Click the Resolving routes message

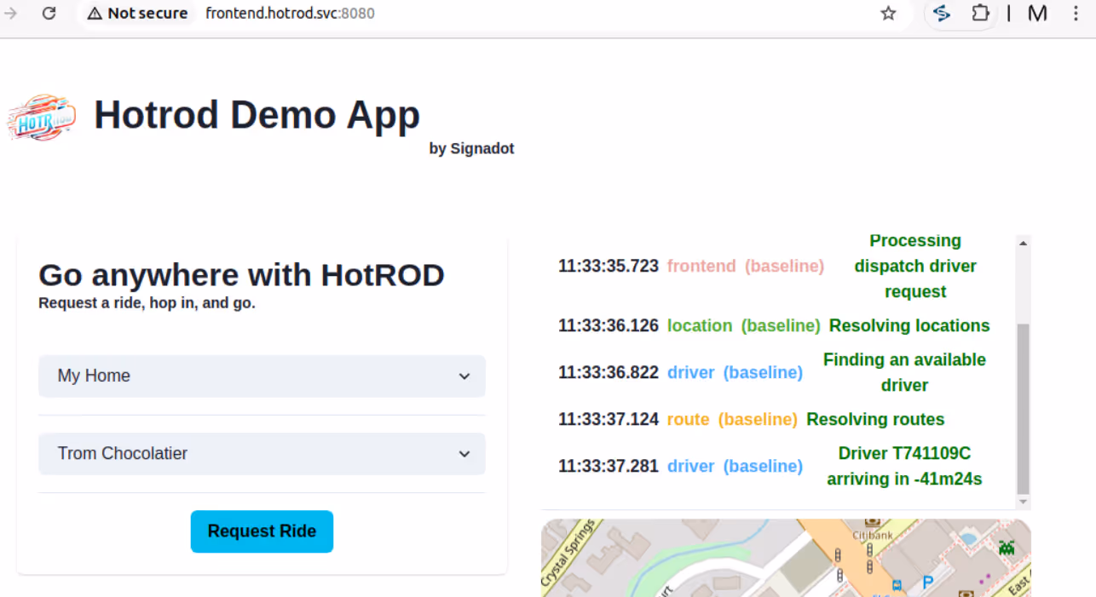click(875, 419)
